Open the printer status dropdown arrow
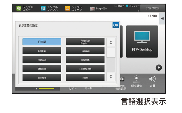Screen dimensions: 182x113 pyautogui.click(x=139, y=11)
